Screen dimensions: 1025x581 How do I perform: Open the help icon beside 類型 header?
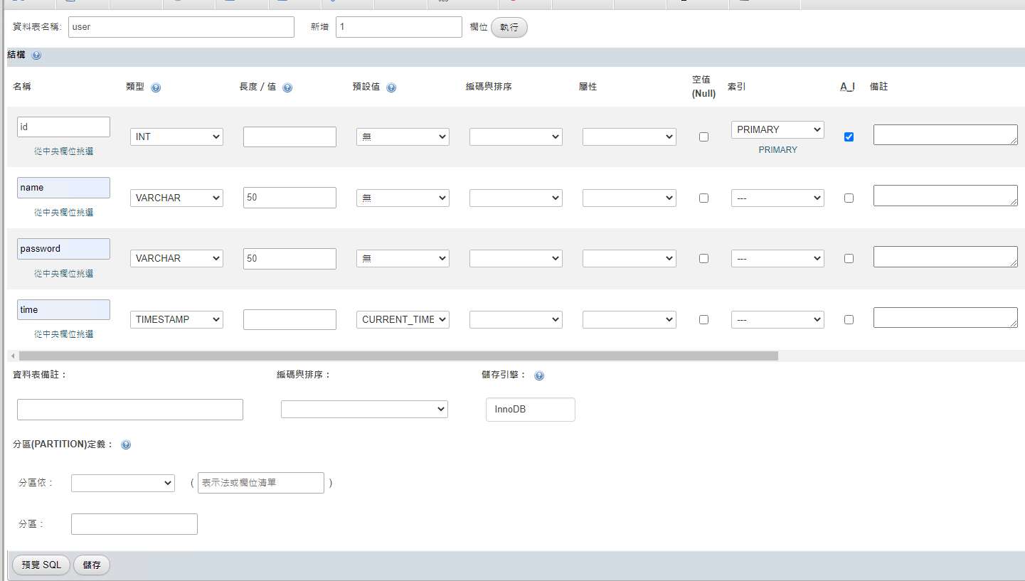(x=156, y=87)
